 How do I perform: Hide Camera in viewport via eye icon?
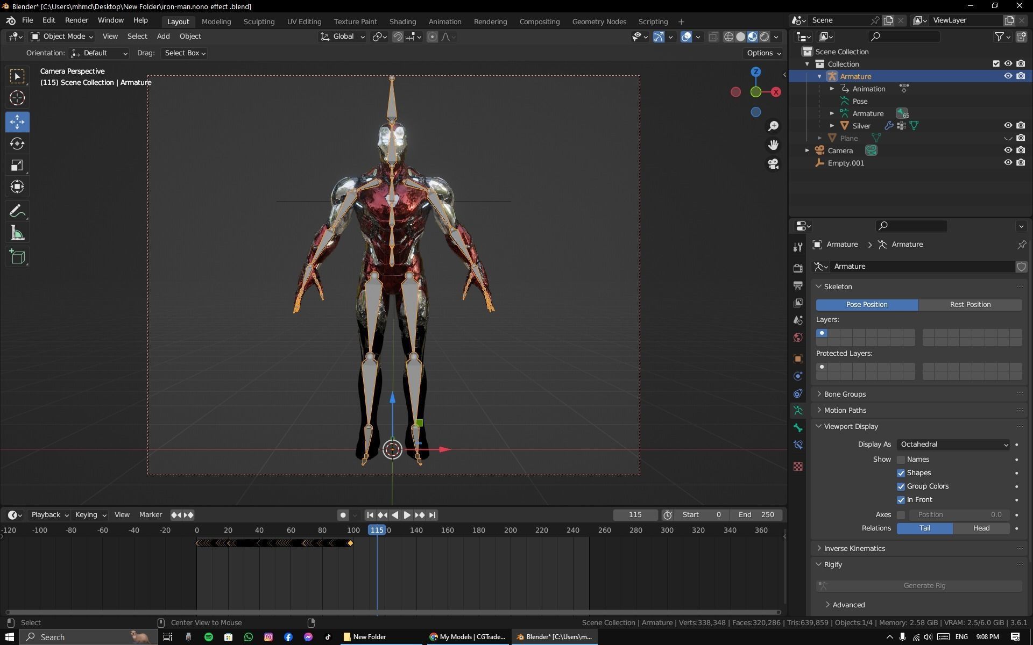click(1008, 150)
